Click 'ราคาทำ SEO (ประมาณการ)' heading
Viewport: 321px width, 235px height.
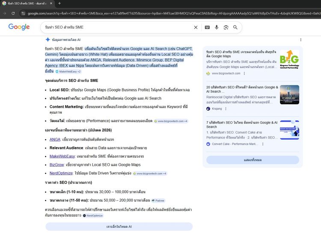click(x=68, y=182)
